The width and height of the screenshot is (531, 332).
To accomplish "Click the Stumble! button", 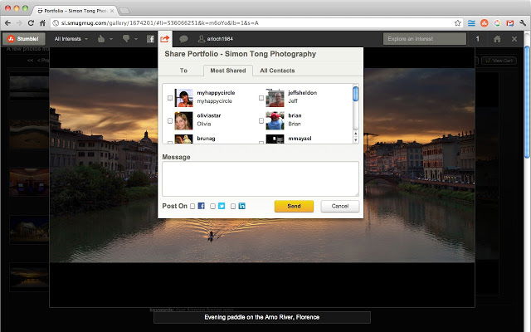I will [24, 39].
